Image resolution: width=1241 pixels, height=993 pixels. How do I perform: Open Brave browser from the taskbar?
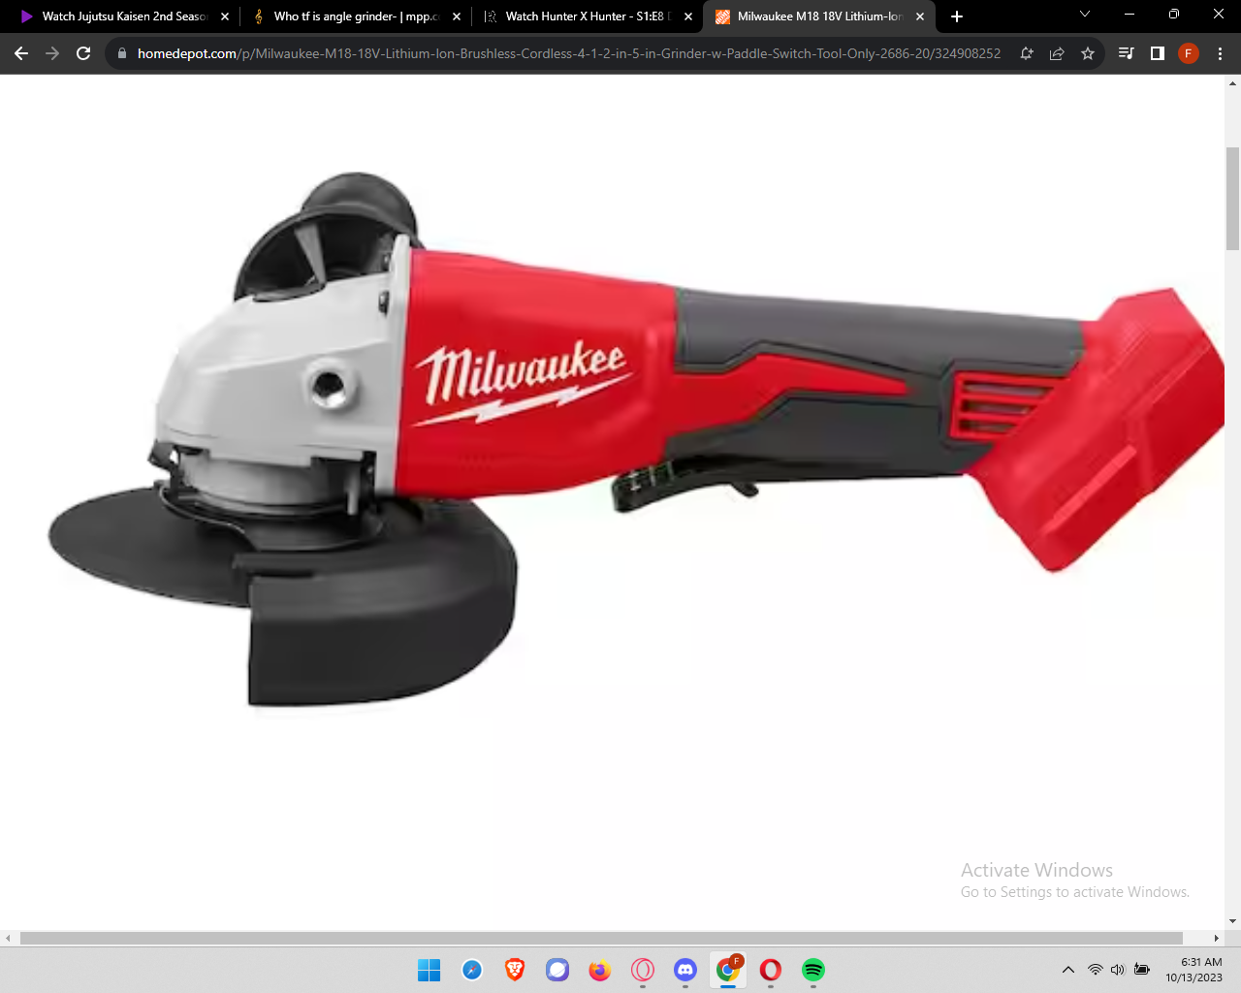515,970
